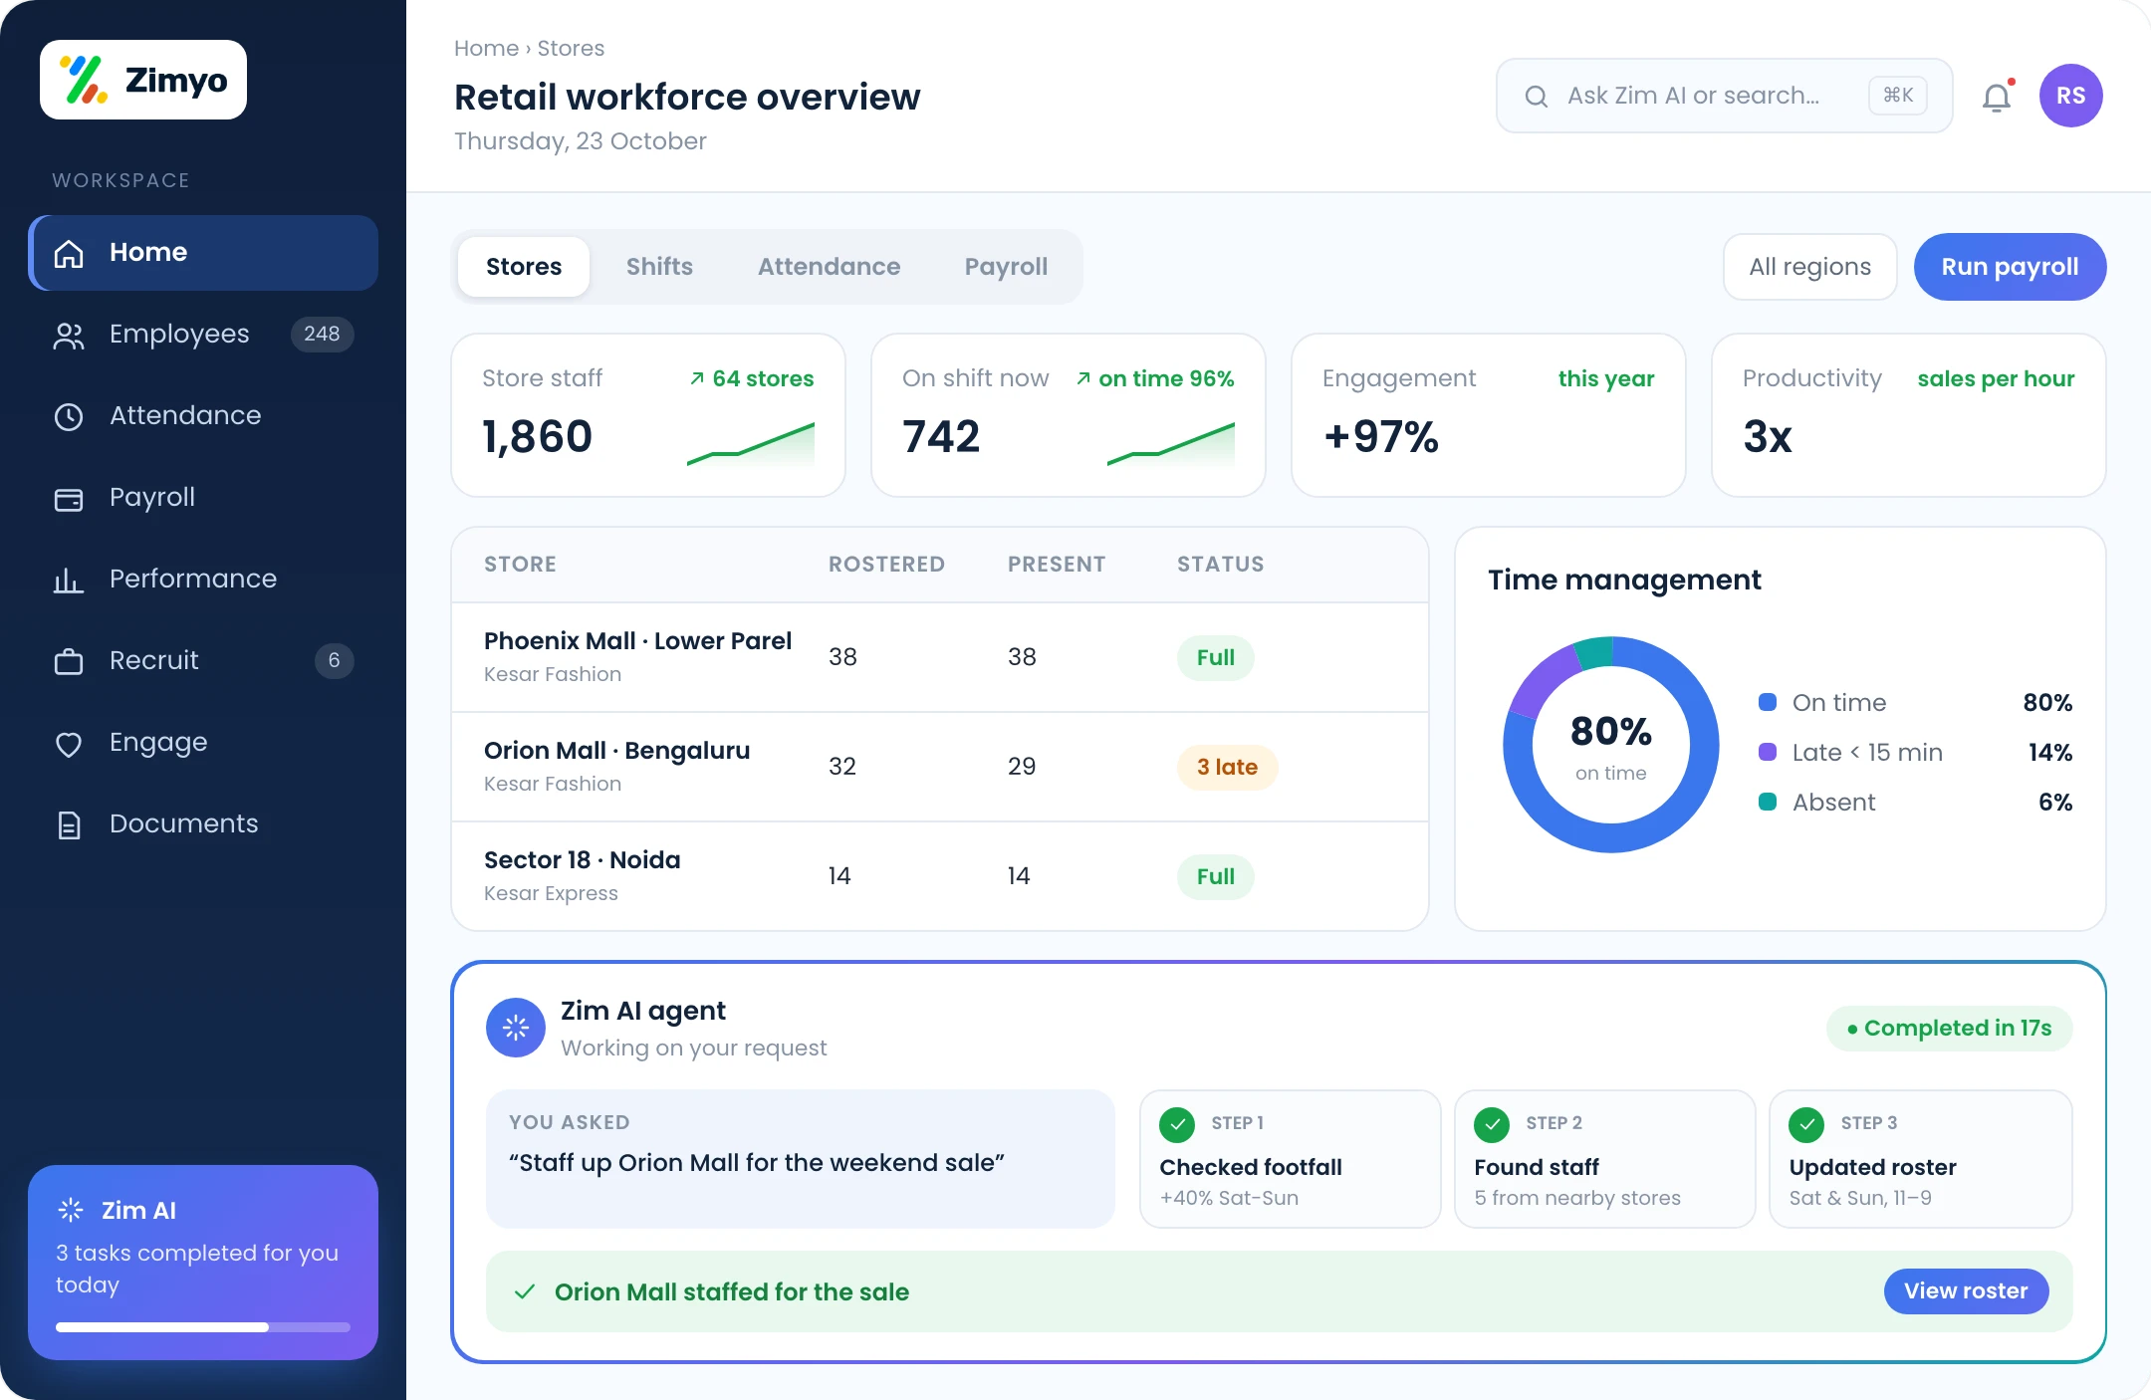Switch to the Payroll tab
Viewport: 2151px width, 1400px height.
1006,267
